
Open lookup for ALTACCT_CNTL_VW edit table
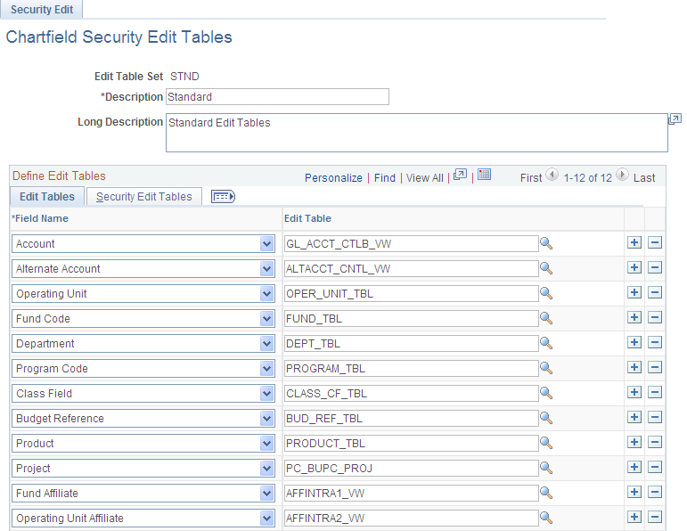[546, 268]
